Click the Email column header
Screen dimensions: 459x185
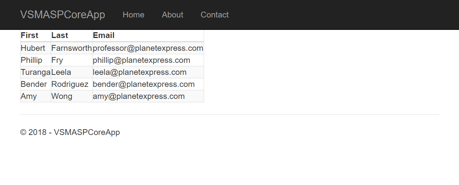pyautogui.click(x=104, y=35)
